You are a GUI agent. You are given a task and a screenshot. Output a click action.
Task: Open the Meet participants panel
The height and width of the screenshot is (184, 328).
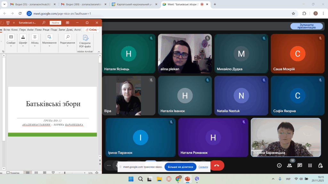pos(290,165)
